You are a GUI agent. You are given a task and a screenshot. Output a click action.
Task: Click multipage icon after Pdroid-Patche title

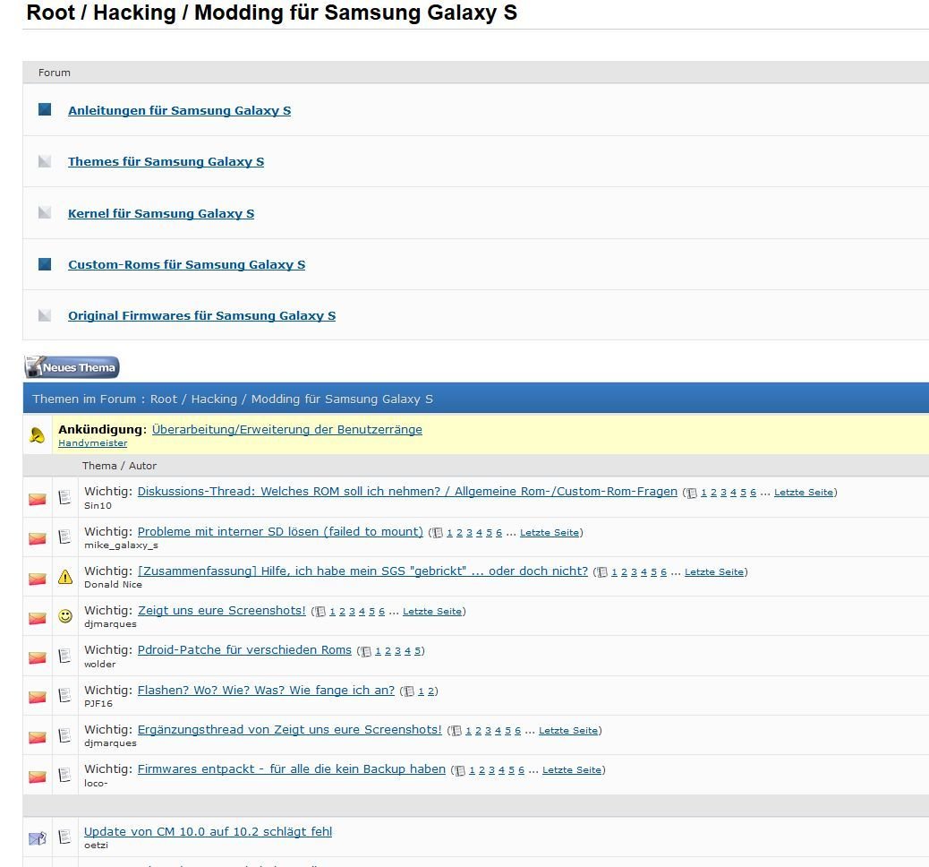[x=366, y=651]
